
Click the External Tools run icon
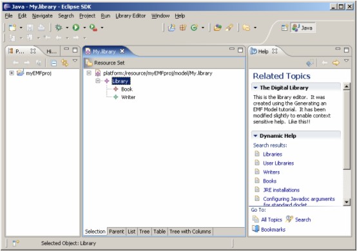pyautogui.click(x=93, y=28)
